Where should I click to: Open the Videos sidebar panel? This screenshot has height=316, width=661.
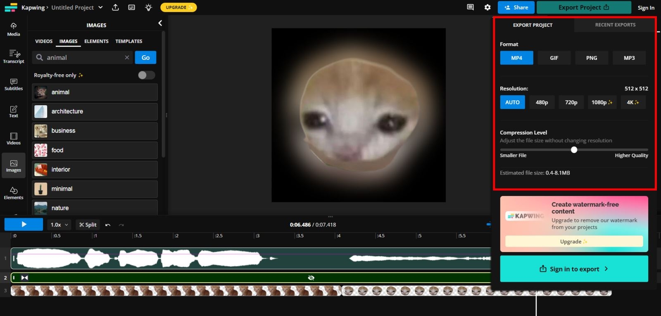pyautogui.click(x=14, y=139)
